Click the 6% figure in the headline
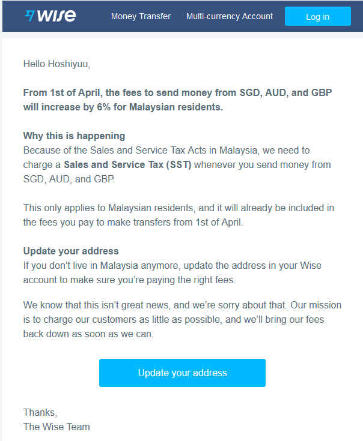 click(103, 107)
